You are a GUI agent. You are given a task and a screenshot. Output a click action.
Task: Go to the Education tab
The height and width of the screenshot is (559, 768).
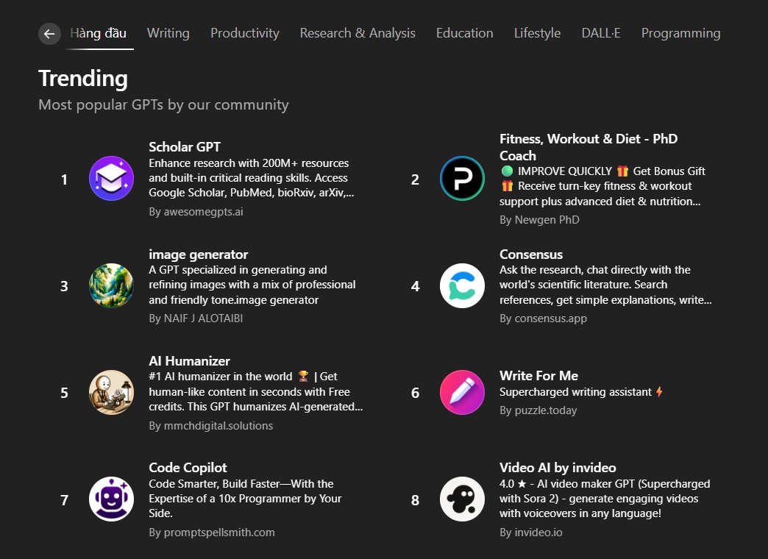tap(464, 33)
